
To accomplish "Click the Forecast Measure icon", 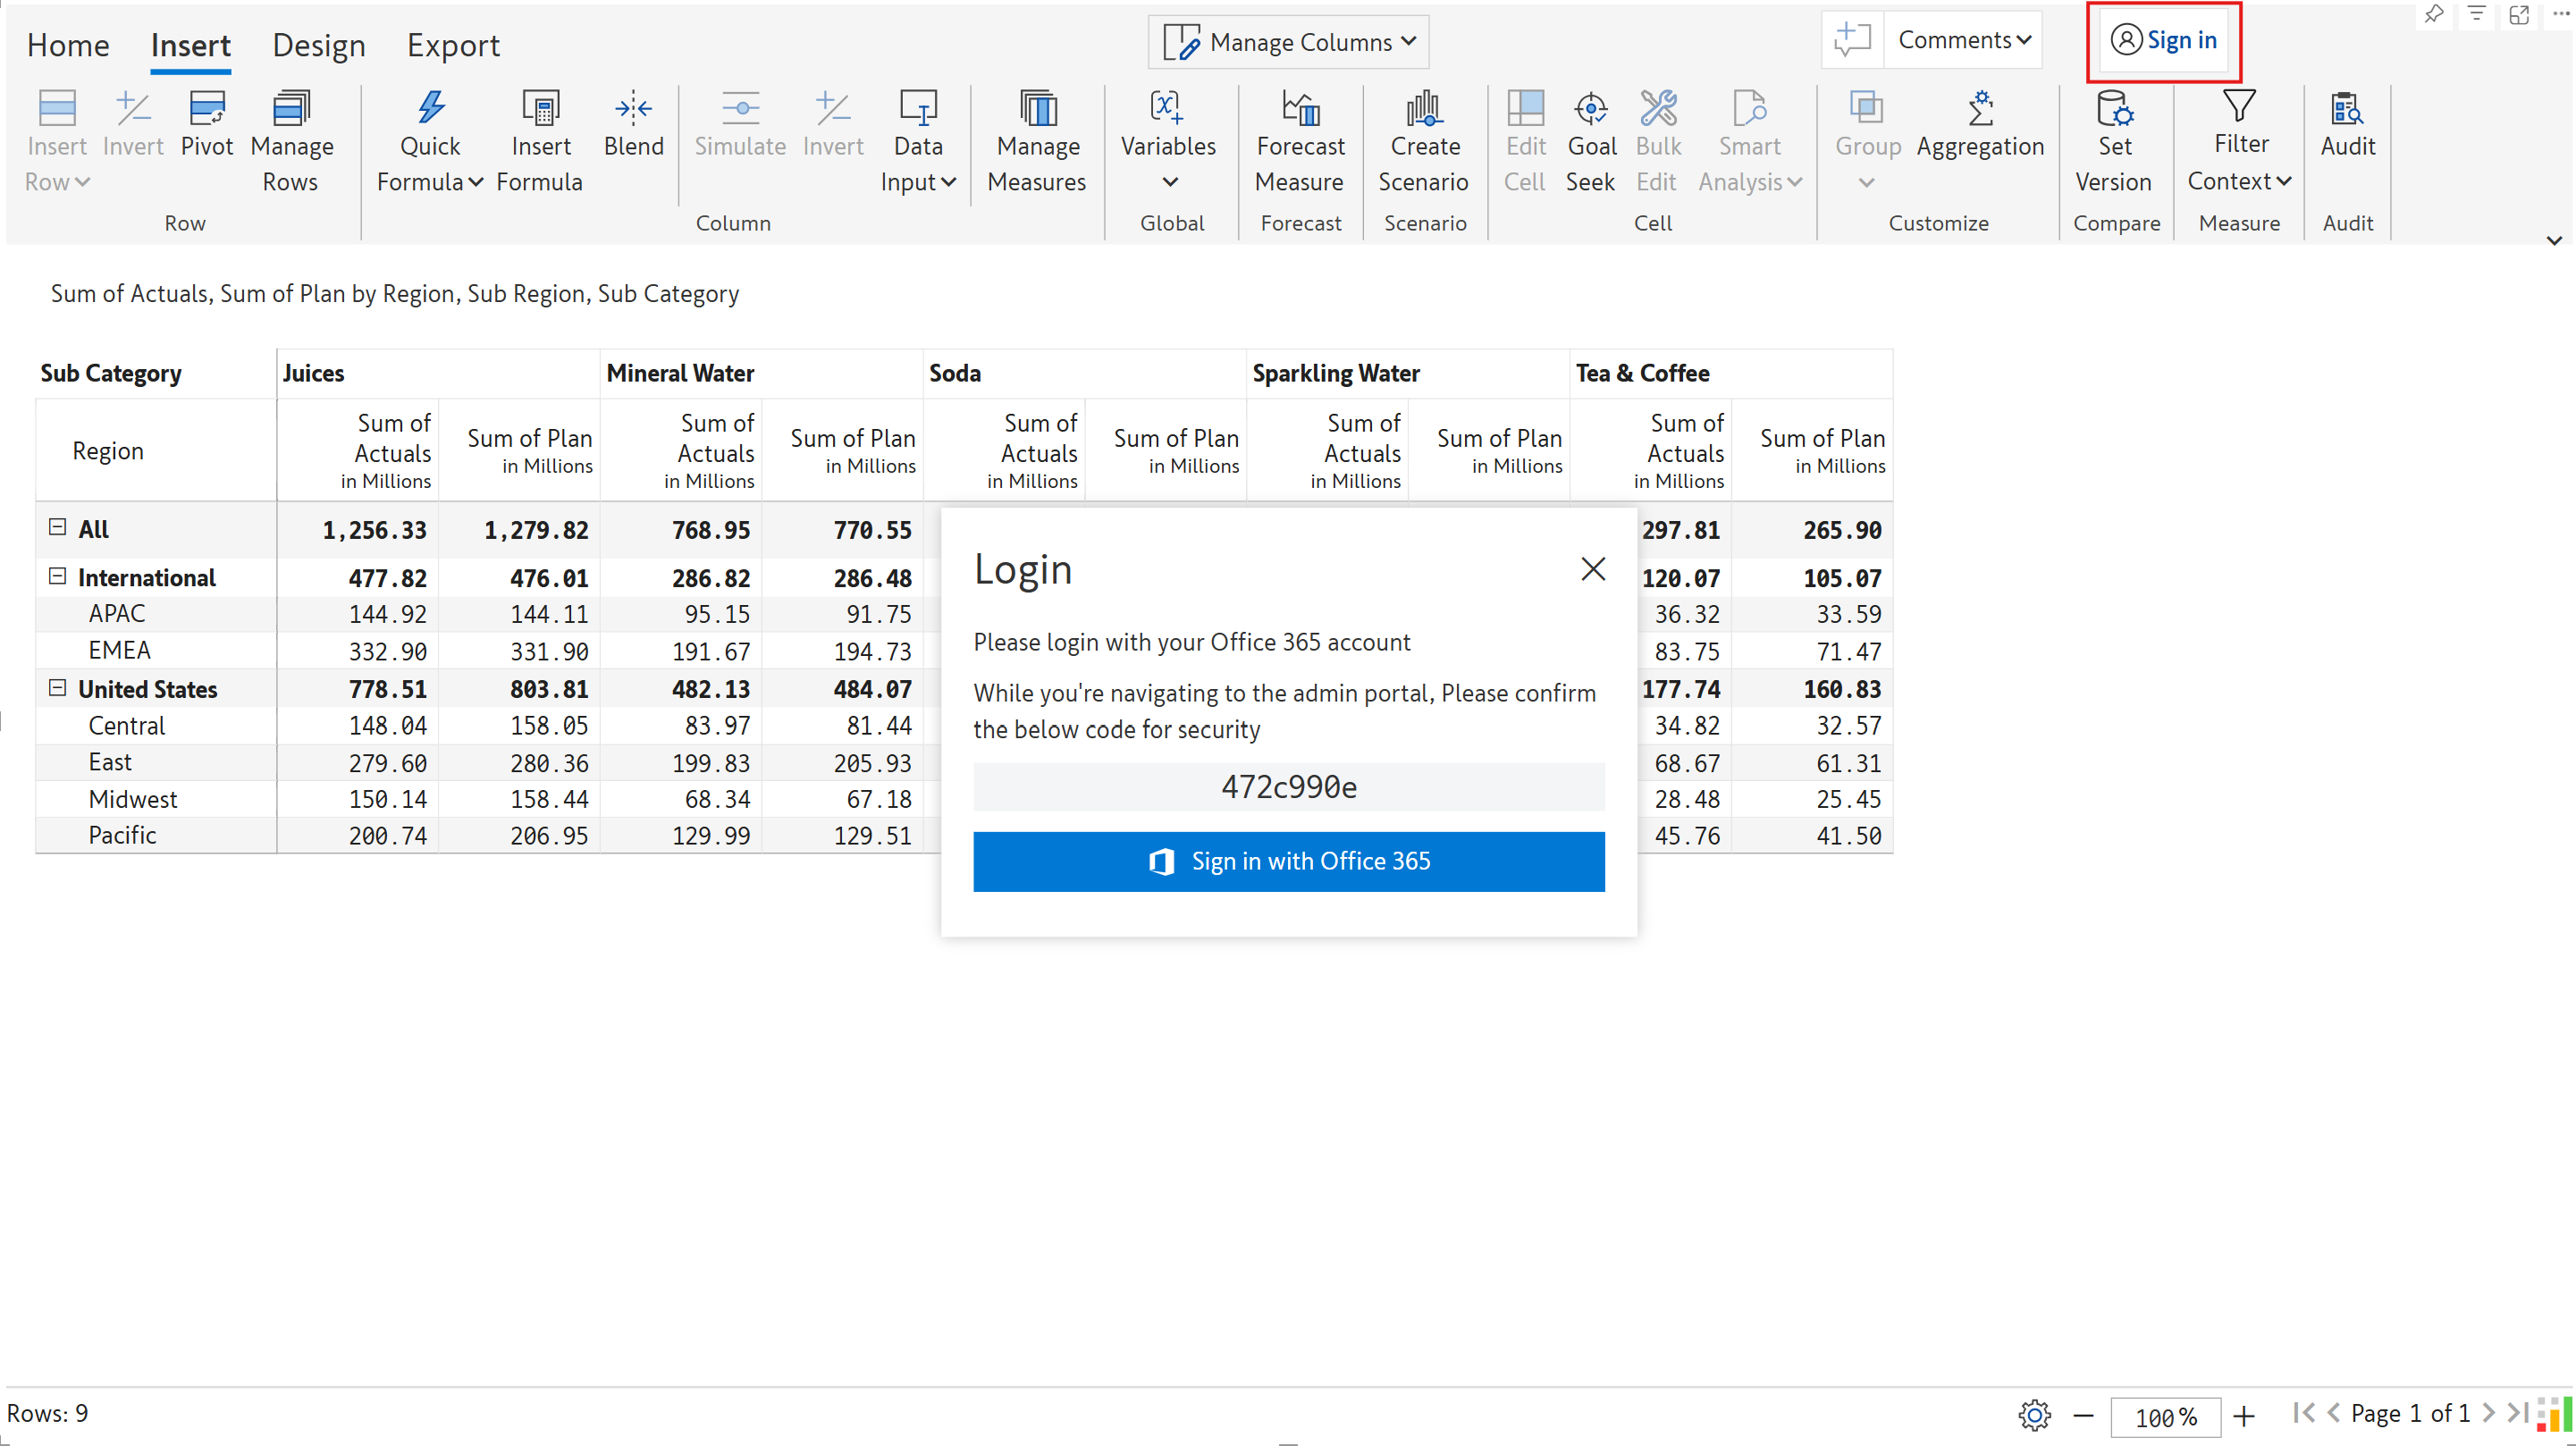I will coord(1300,110).
